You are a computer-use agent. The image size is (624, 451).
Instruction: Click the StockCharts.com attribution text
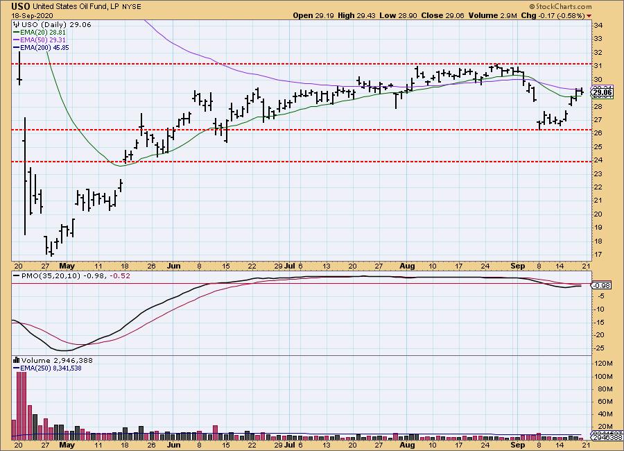[560, 6]
